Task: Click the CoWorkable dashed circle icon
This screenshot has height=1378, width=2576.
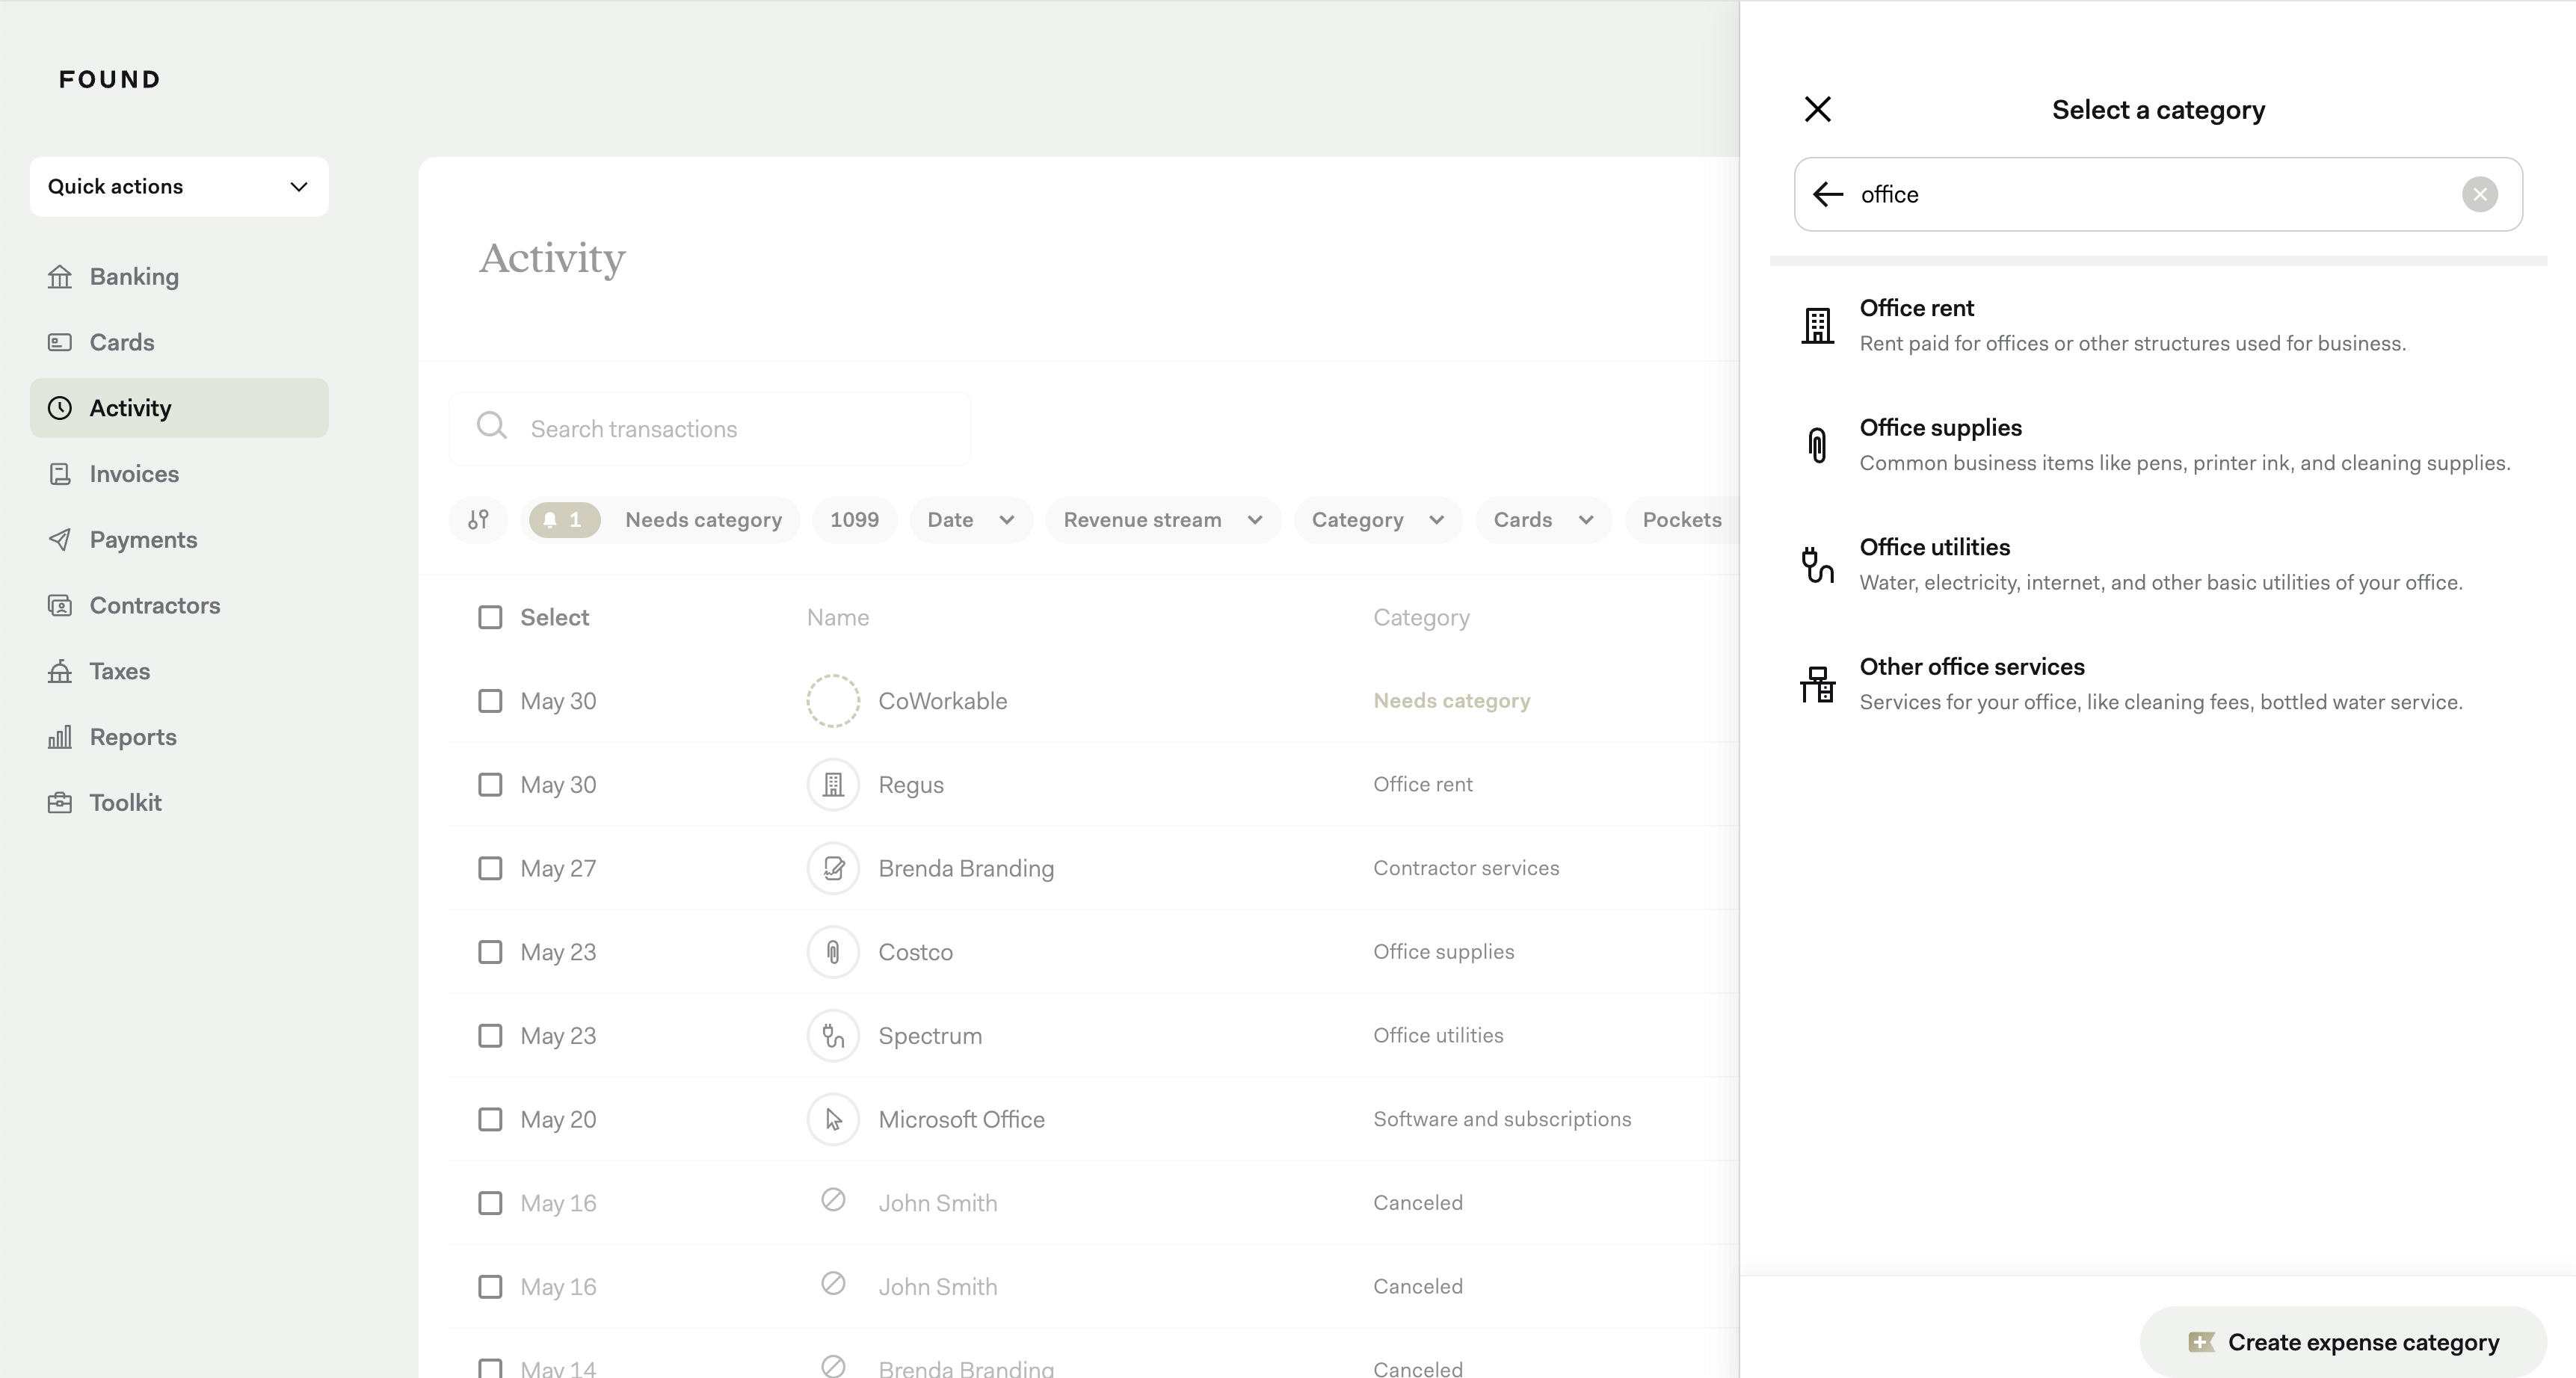Action: (x=833, y=701)
